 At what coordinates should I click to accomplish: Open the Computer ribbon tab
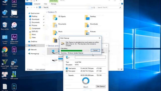coord(37,4)
